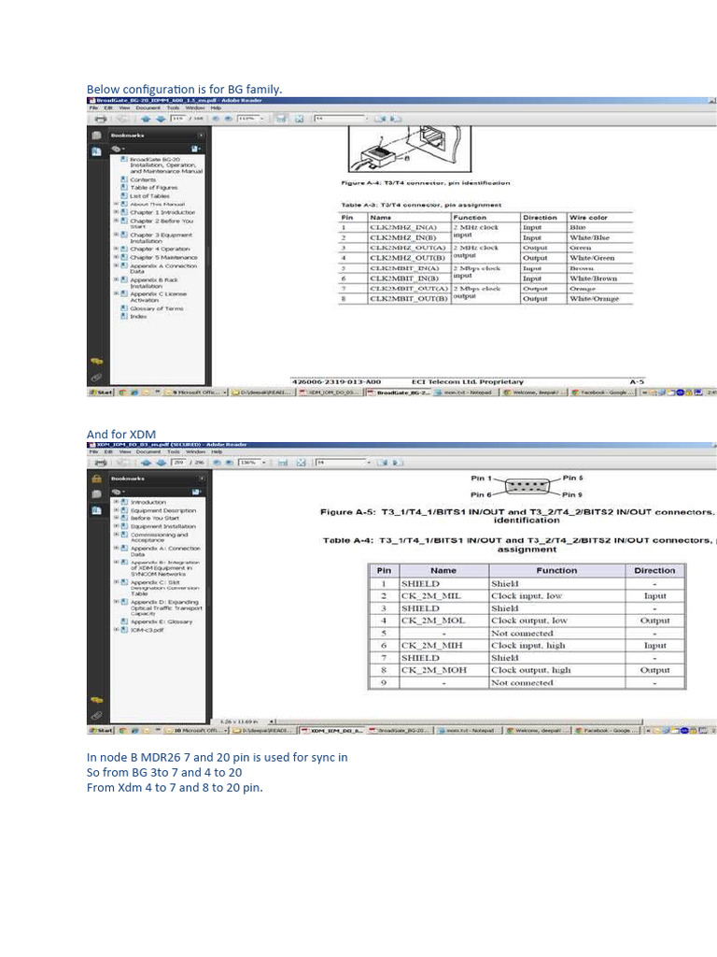
Task: Switch to Notepad task on lower taskbar
Action: coord(467,730)
